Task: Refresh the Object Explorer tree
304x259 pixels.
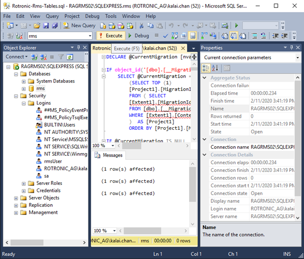Action: pyautogui.click(x=70, y=57)
